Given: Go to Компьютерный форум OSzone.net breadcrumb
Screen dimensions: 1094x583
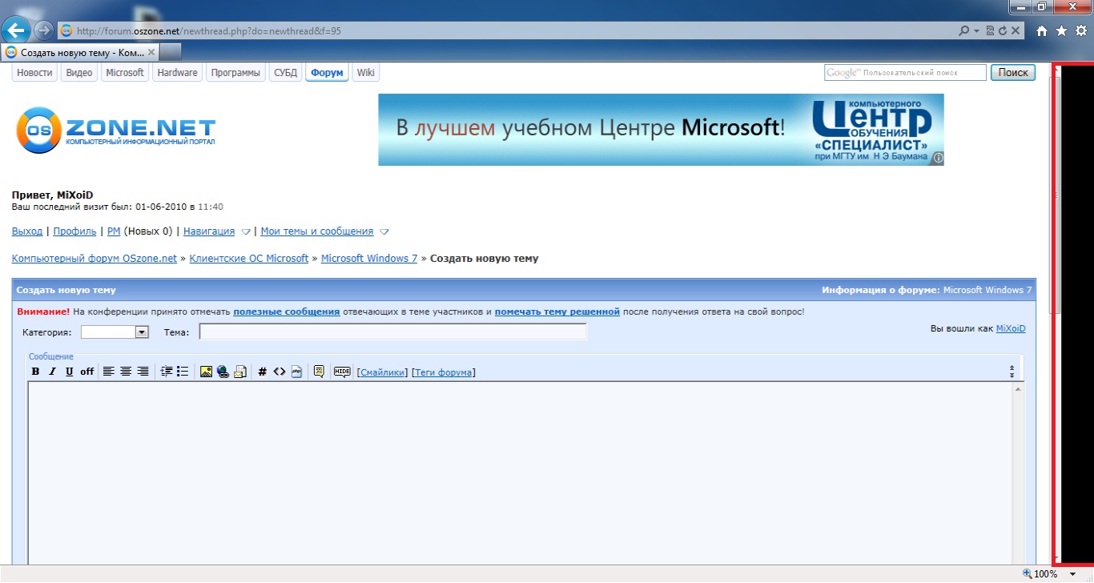Looking at the screenshot, I should pyautogui.click(x=95, y=259).
